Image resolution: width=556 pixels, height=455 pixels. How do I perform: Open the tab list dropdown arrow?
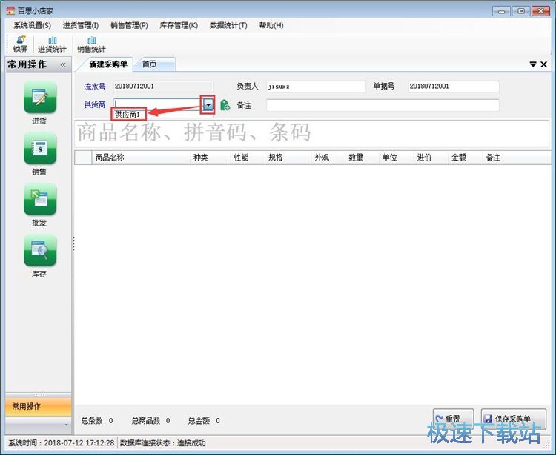(x=532, y=64)
